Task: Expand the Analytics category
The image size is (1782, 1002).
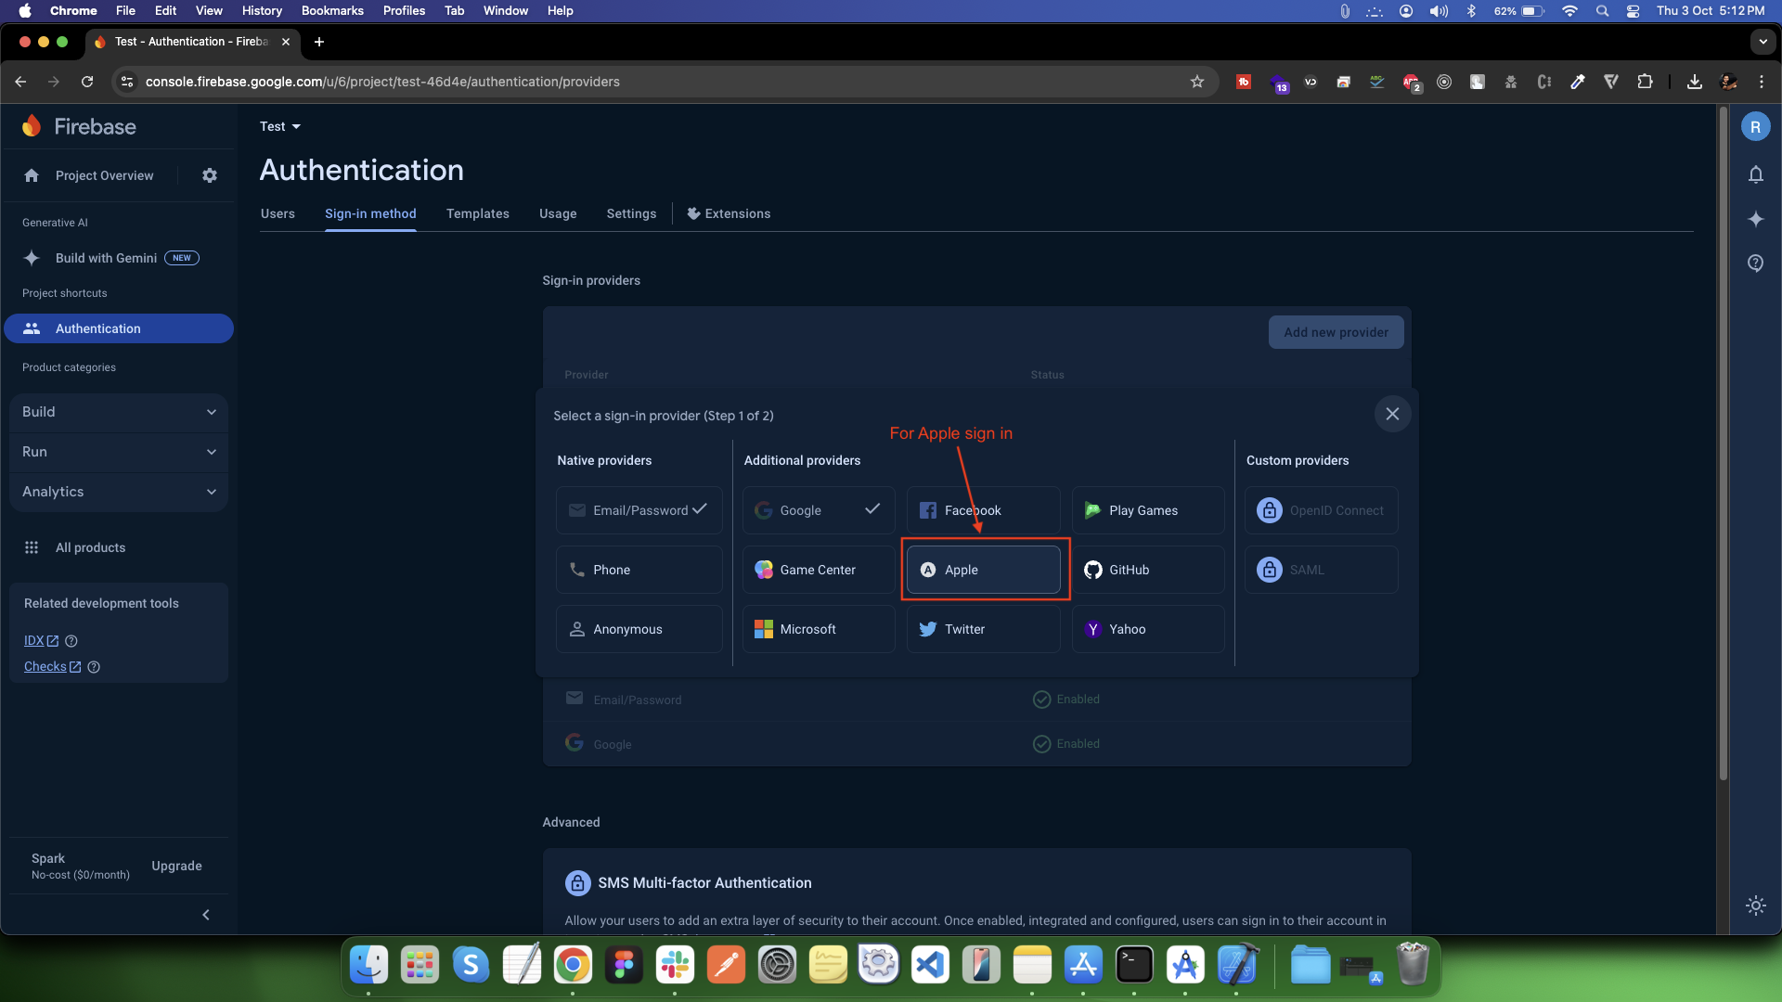Action: click(119, 492)
